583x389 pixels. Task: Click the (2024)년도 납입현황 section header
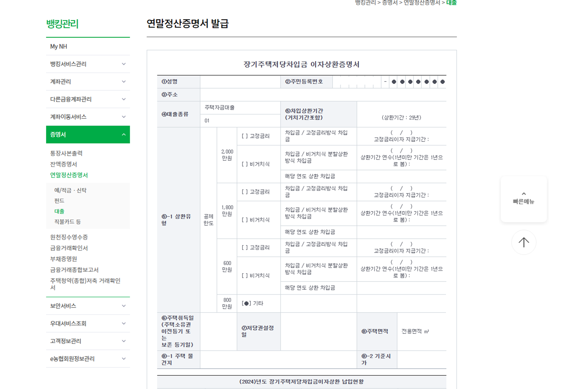click(x=301, y=381)
